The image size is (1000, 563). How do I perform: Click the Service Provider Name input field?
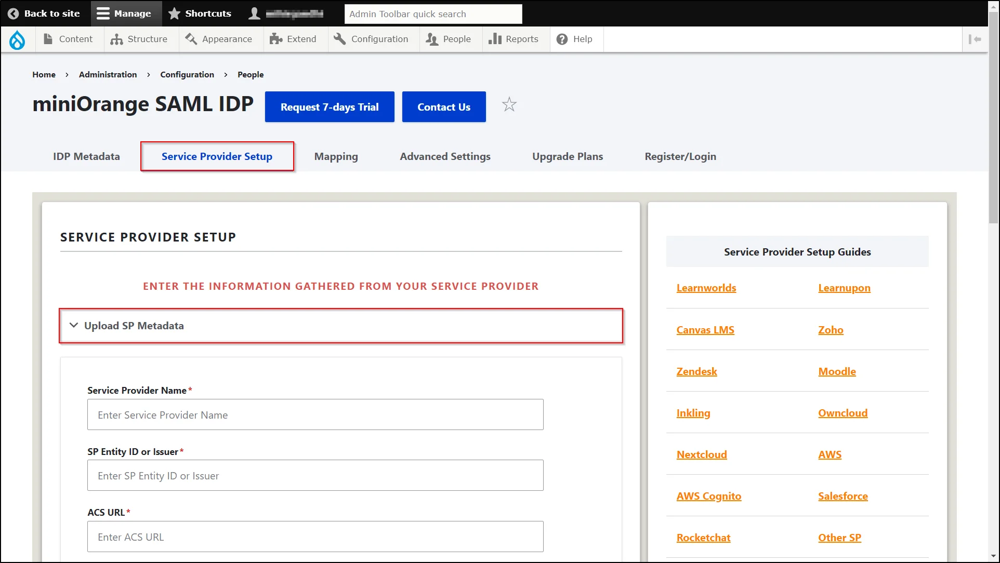(x=315, y=414)
